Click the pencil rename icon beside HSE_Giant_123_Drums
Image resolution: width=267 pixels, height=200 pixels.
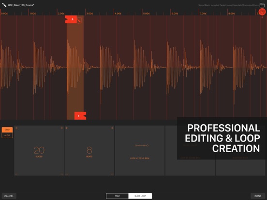coord(4,5)
